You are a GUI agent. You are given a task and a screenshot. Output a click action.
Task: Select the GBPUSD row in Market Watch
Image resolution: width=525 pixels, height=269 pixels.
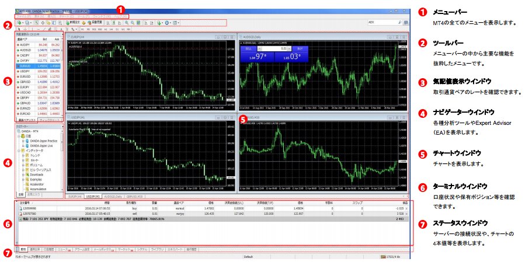39,82
